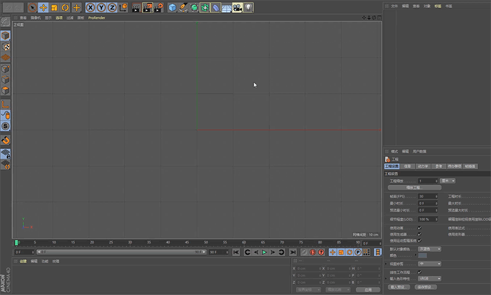Open the 默认对象颜色 dropdown
491x295 pixels.
pos(430,249)
